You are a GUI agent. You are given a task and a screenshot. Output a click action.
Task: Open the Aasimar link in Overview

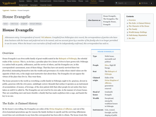[16, 62]
